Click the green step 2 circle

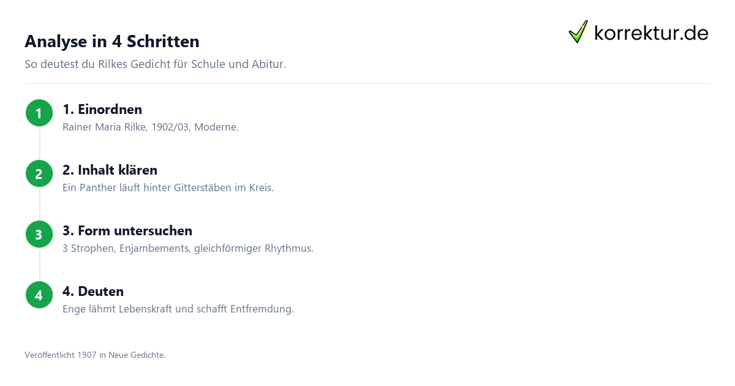tap(39, 173)
